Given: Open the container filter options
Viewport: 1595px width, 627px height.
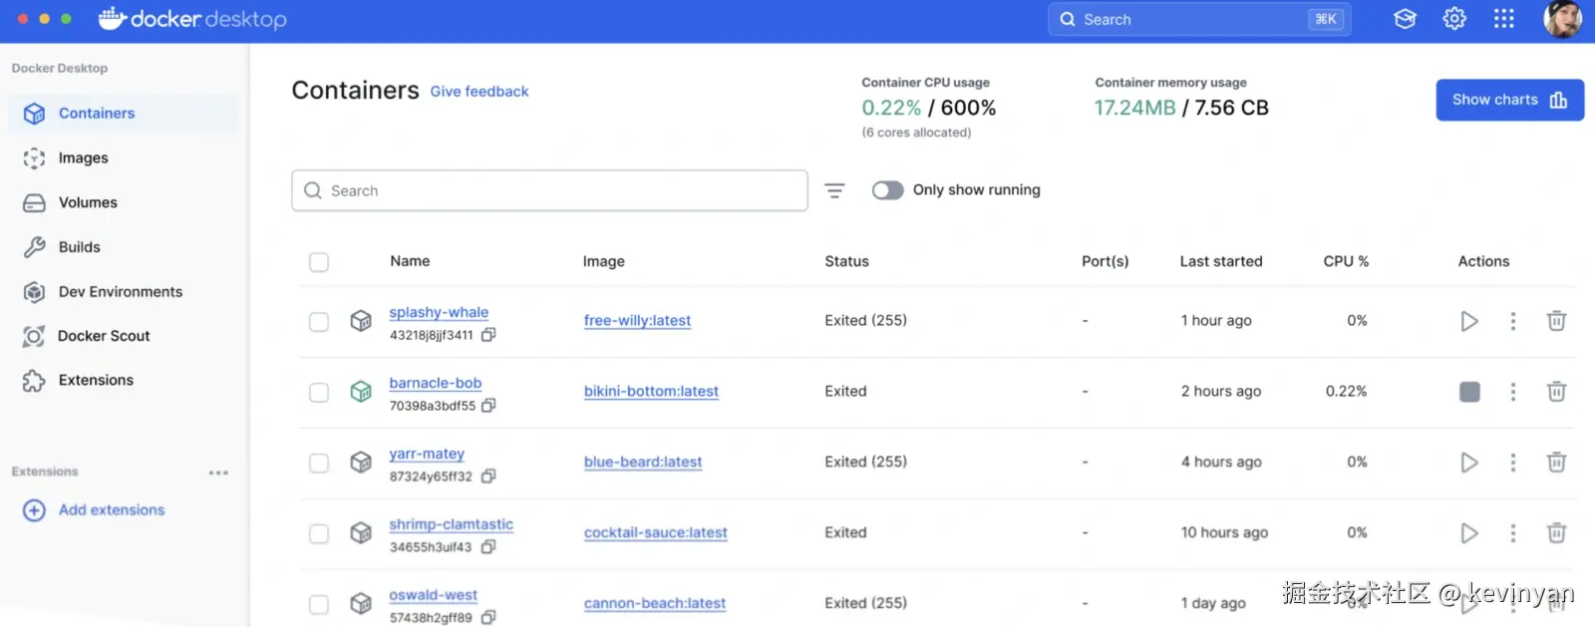Looking at the screenshot, I should (834, 190).
